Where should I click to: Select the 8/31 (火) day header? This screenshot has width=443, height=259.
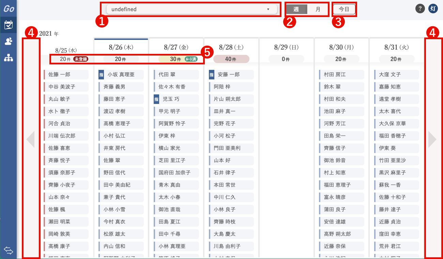pyautogui.click(x=397, y=47)
